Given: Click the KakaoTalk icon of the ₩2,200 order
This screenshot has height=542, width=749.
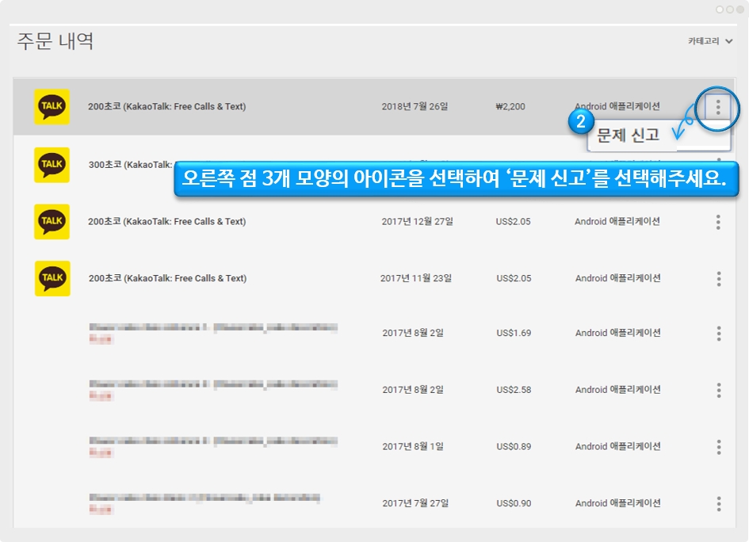Looking at the screenshot, I should point(52,107).
